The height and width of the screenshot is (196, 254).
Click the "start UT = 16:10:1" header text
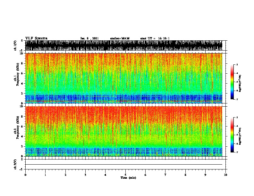tap(155, 38)
